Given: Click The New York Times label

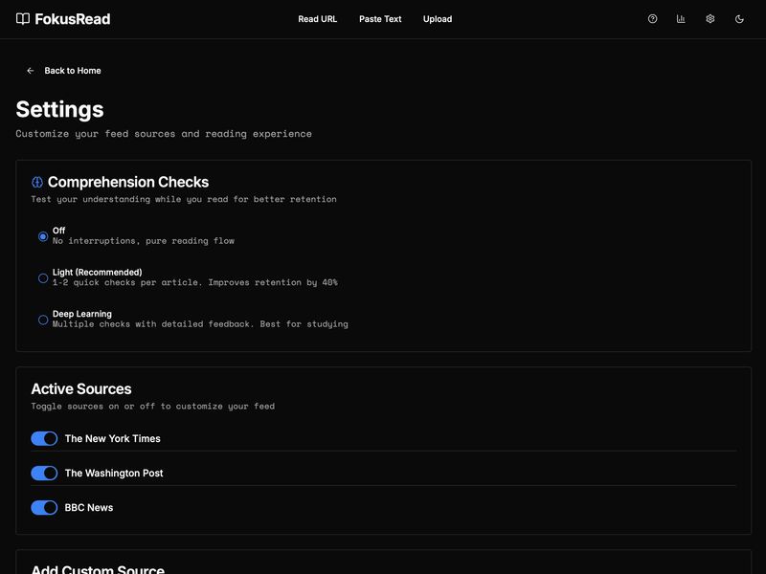Looking at the screenshot, I should click(x=112, y=438).
